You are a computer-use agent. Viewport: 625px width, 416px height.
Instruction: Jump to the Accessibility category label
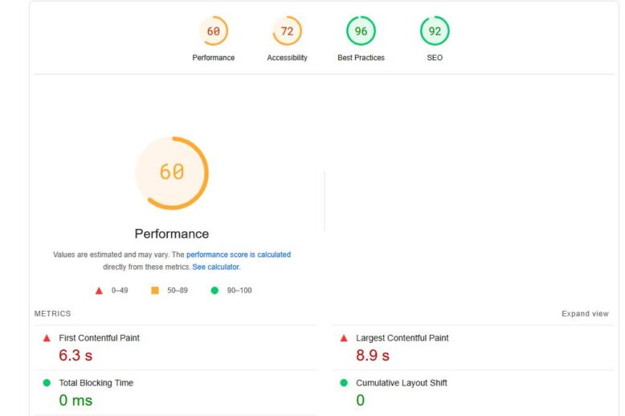[x=287, y=58]
